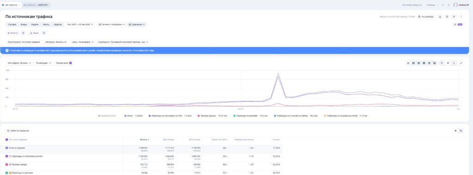The image size is (473, 175).
Task: Toggle checkbox for Итого и средние row
Action: (x=6, y=148)
